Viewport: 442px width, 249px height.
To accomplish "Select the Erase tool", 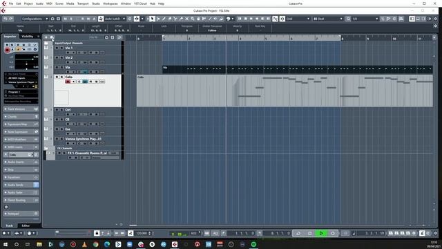I will pos(170,19).
